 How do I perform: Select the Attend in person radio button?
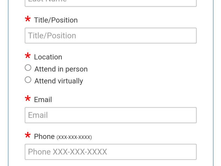[28, 68]
